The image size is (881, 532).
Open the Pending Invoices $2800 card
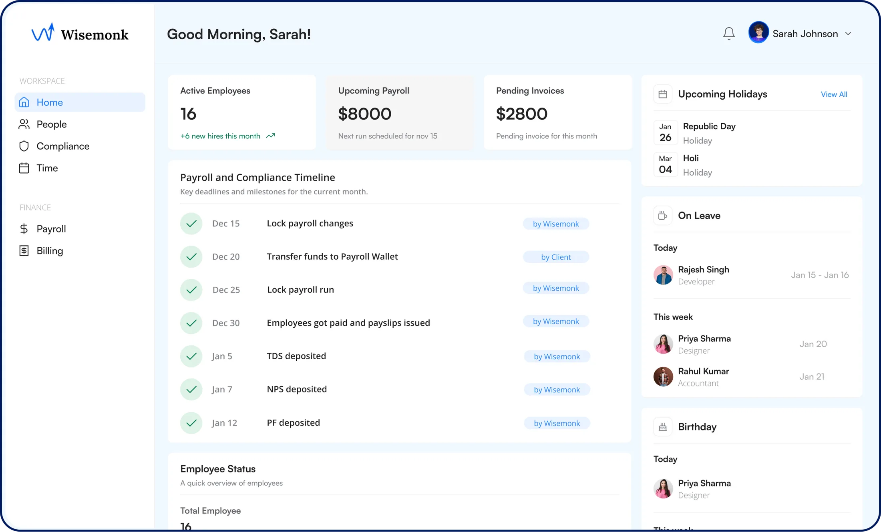click(557, 113)
